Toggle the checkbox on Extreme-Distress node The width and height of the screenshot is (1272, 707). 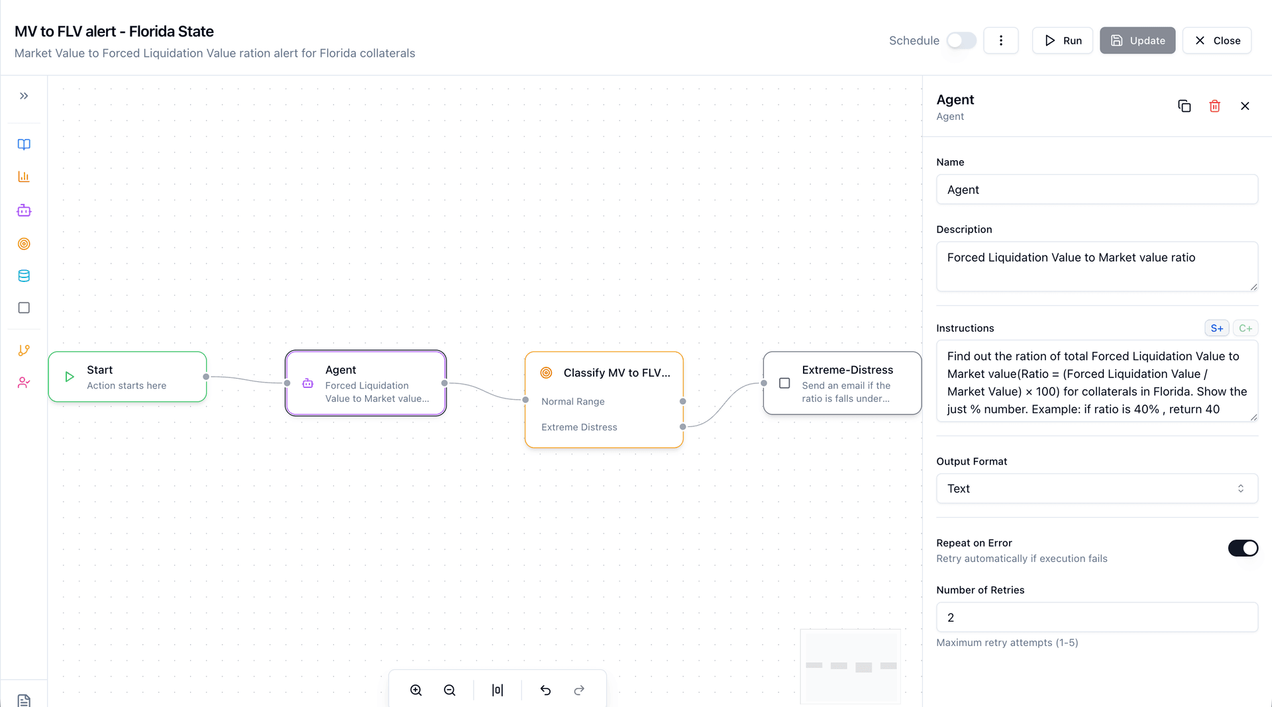click(x=784, y=383)
